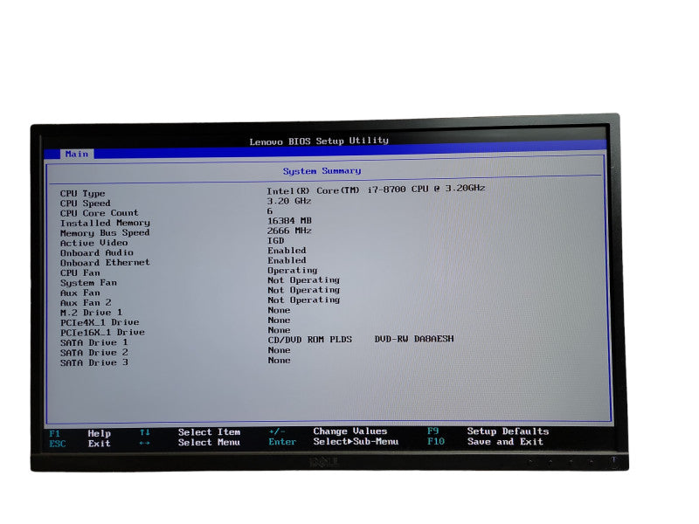Click the Save and Exit label
This screenshot has height=524, width=699.
(505, 442)
